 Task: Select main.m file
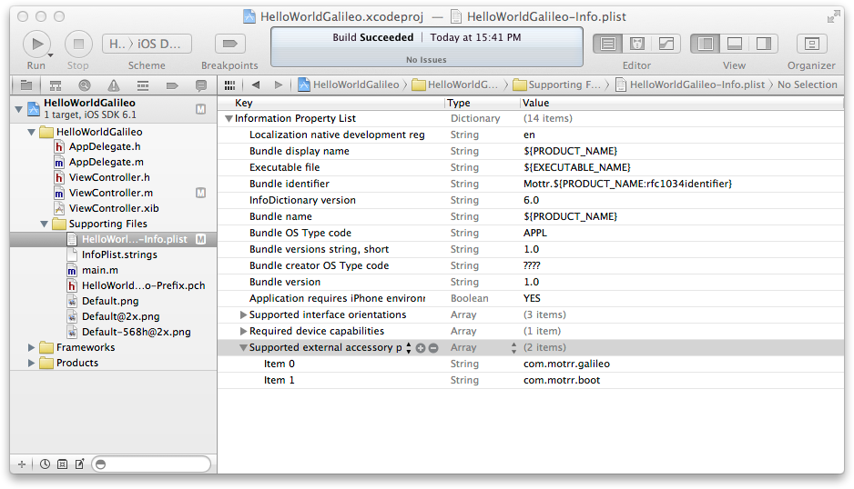click(99, 270)
